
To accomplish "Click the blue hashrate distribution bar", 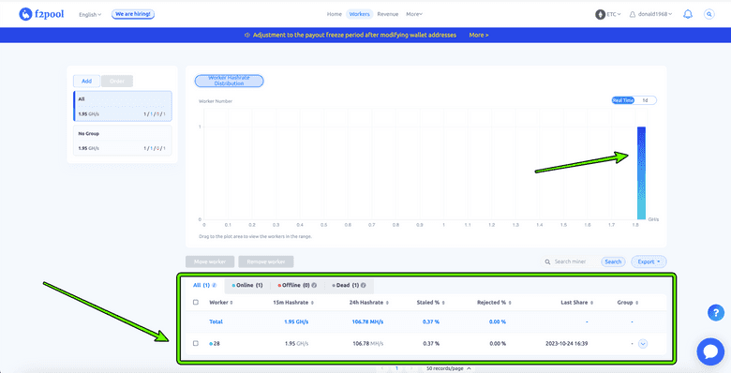I will coord(641,173).
